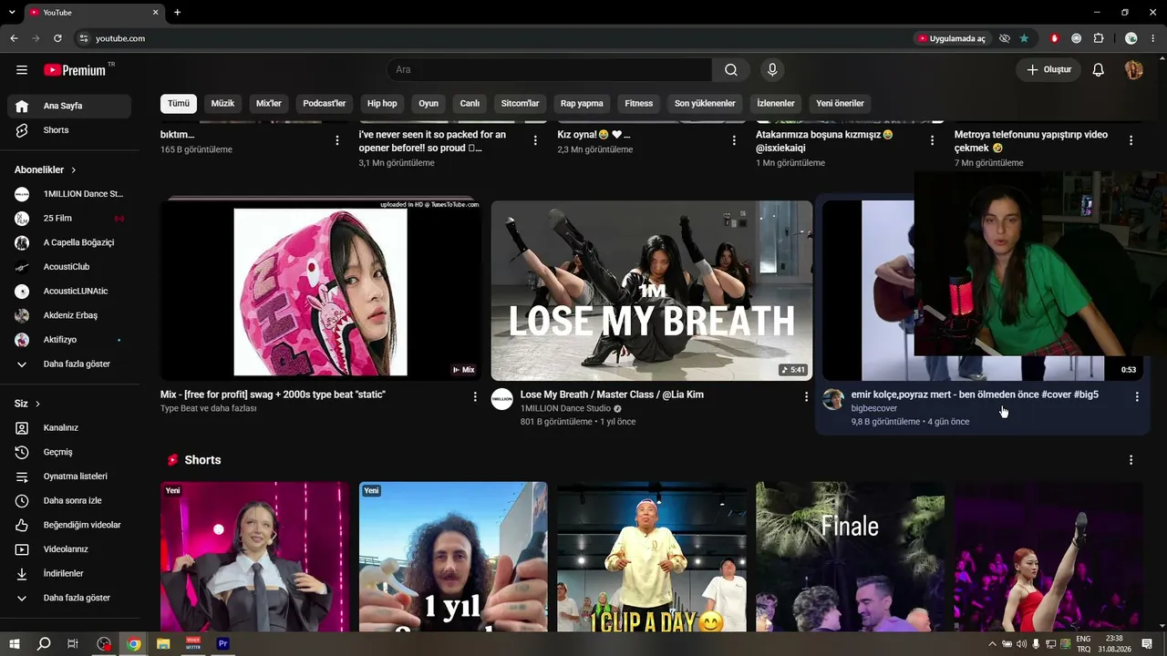Open Daha sonra izle list
The image size is (1167, 656).
[69, 501]
